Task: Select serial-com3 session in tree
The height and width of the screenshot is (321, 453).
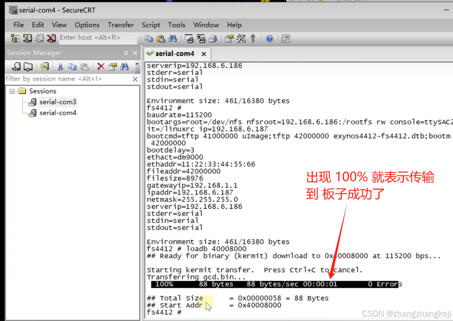Action: [x=58, y=102]
